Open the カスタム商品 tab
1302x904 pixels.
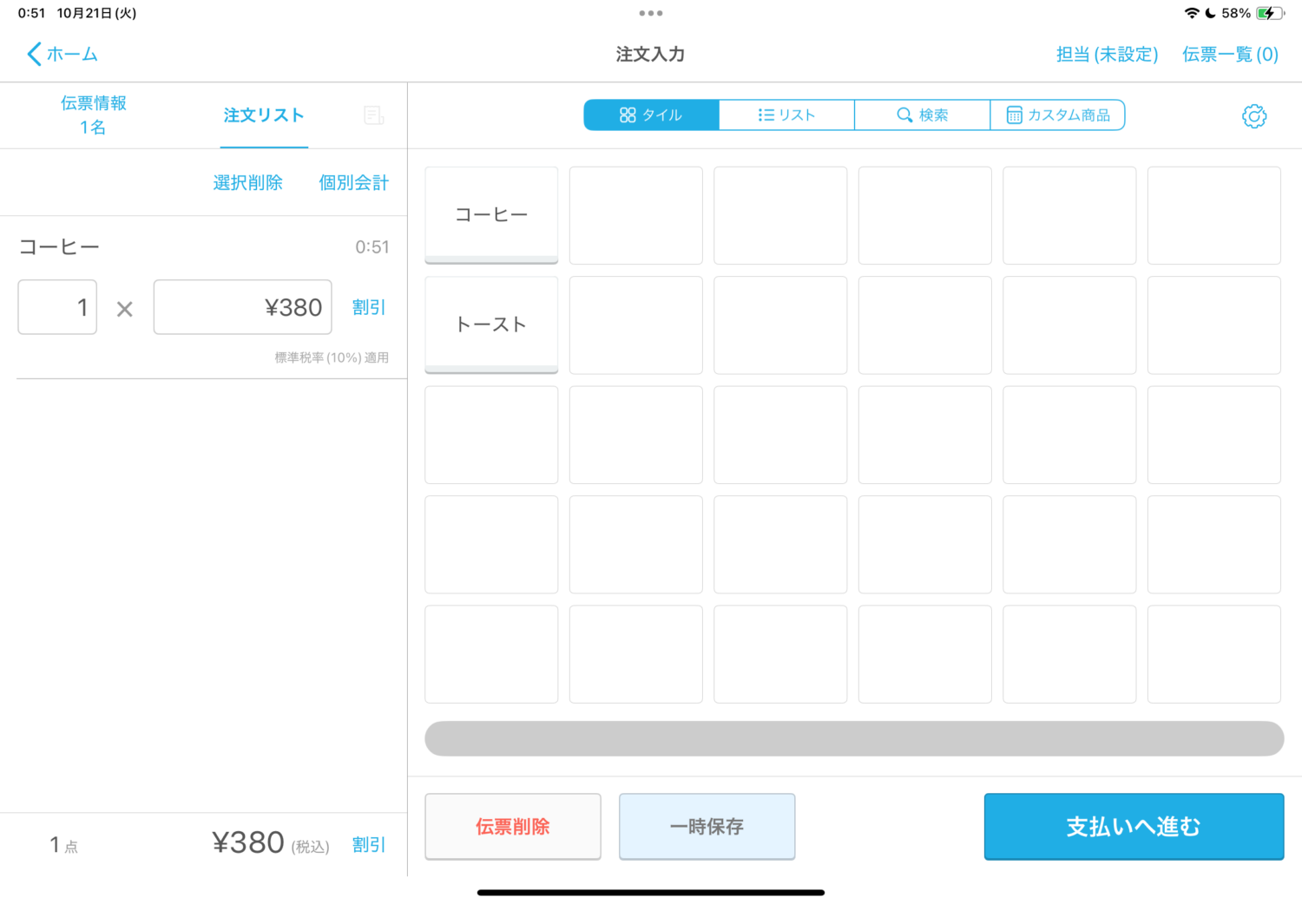point(1057,115)
